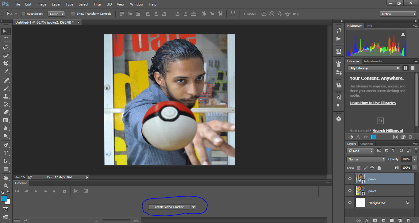419x223 pixels.
Task: Select the Rectangle shape tool
Action: pyautogui.click(x=6, y=169)
